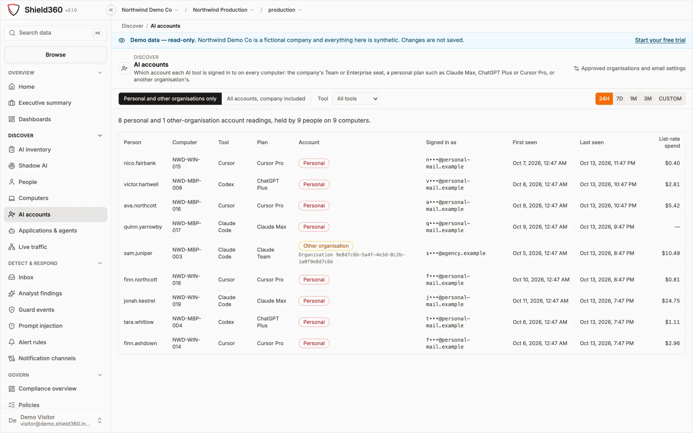Open Prompt injection shield-alert icon
This screenshot has height=433, width=693.
coord(12,326)
